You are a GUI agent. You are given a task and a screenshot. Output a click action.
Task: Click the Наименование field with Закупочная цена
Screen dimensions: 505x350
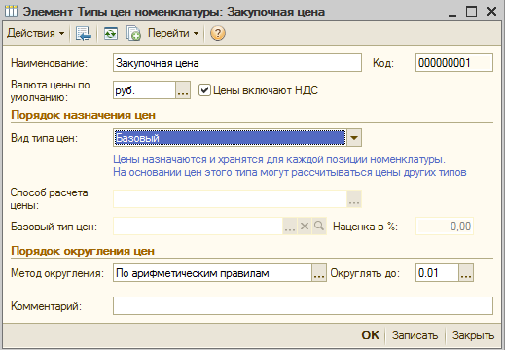(237, 63)
